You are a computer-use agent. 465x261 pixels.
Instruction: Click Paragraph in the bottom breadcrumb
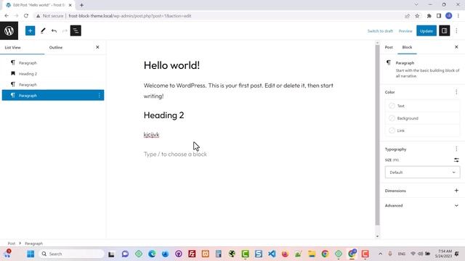[34, 244]
